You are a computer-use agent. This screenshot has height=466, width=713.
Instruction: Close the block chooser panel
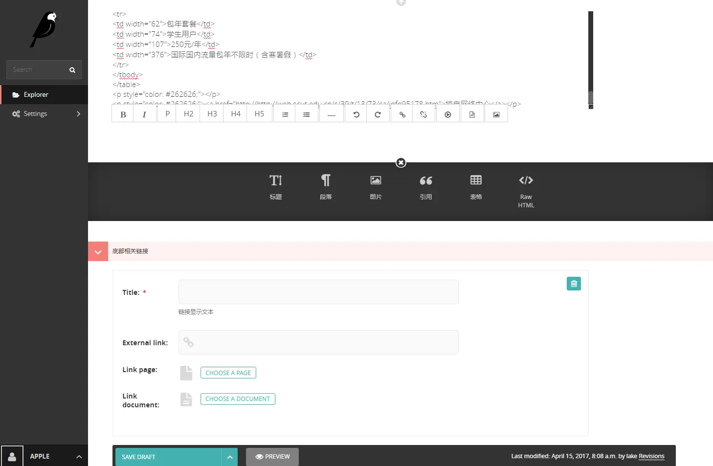click(x=401, y=162)
